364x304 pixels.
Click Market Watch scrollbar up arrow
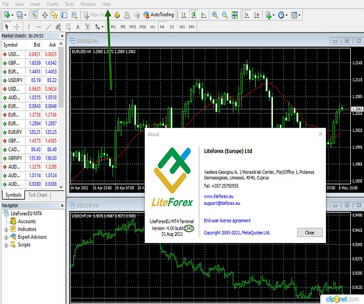61,44
